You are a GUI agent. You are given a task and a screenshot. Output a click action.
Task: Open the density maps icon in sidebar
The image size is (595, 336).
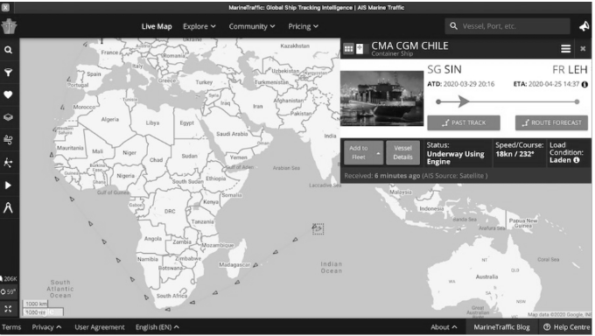(x=8, y=163)
